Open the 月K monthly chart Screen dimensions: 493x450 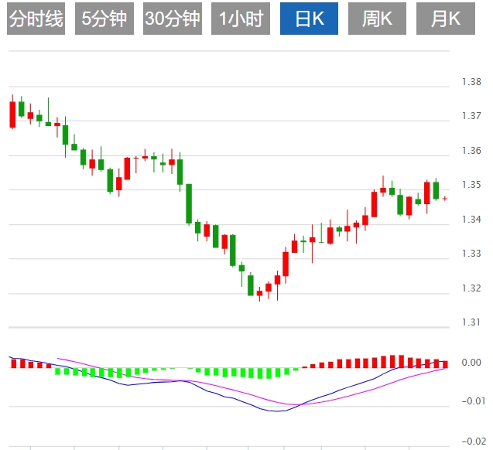point(445,19)
